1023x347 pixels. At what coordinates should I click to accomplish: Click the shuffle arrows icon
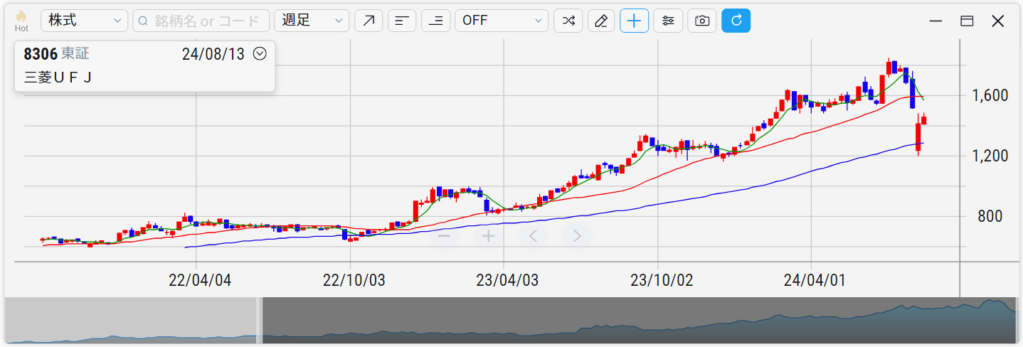(x=568, y=21)
